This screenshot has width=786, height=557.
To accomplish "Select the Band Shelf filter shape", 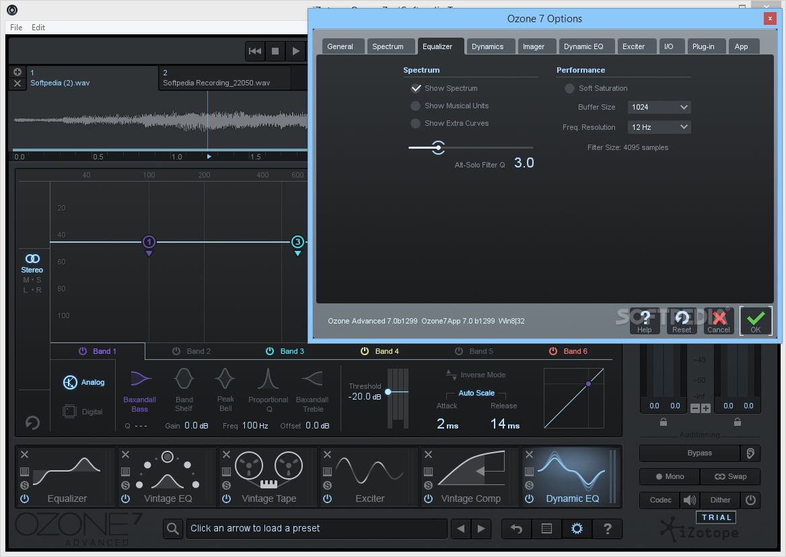I will 184,390.
